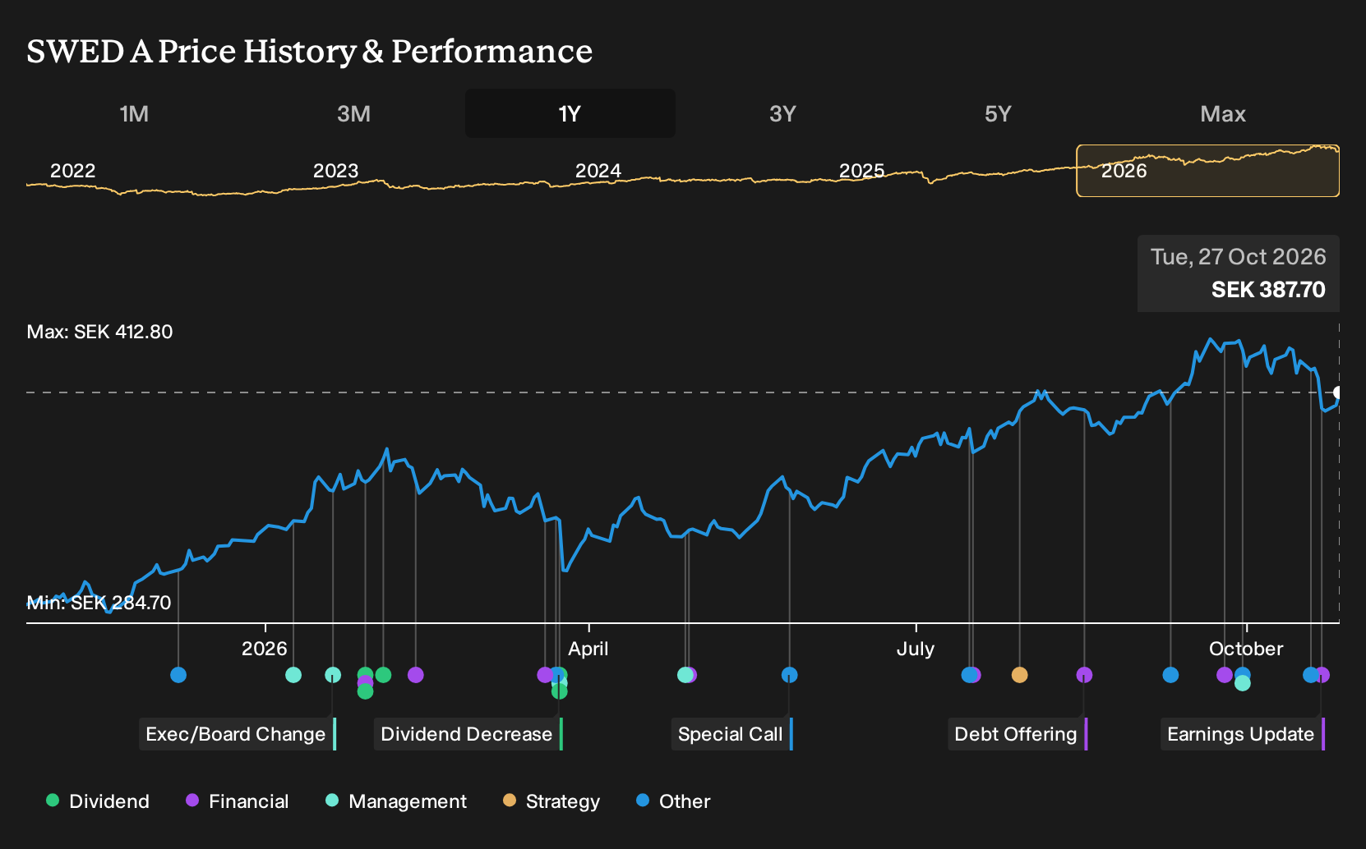
Task: Click the leftmost blue Other event marker
Action: (178, 675)
